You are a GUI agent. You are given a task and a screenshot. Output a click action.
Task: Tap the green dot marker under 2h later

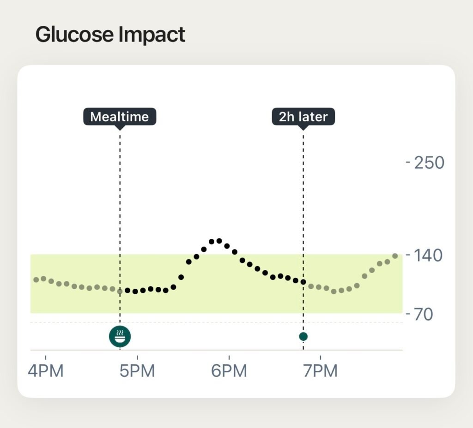pyautogui.click(x=303, y=336)
